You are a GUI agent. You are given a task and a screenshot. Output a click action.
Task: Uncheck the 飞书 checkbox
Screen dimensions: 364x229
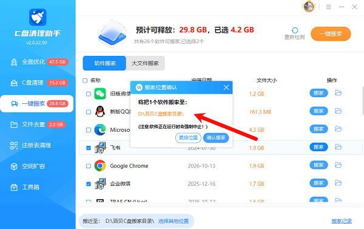[89, 148]
